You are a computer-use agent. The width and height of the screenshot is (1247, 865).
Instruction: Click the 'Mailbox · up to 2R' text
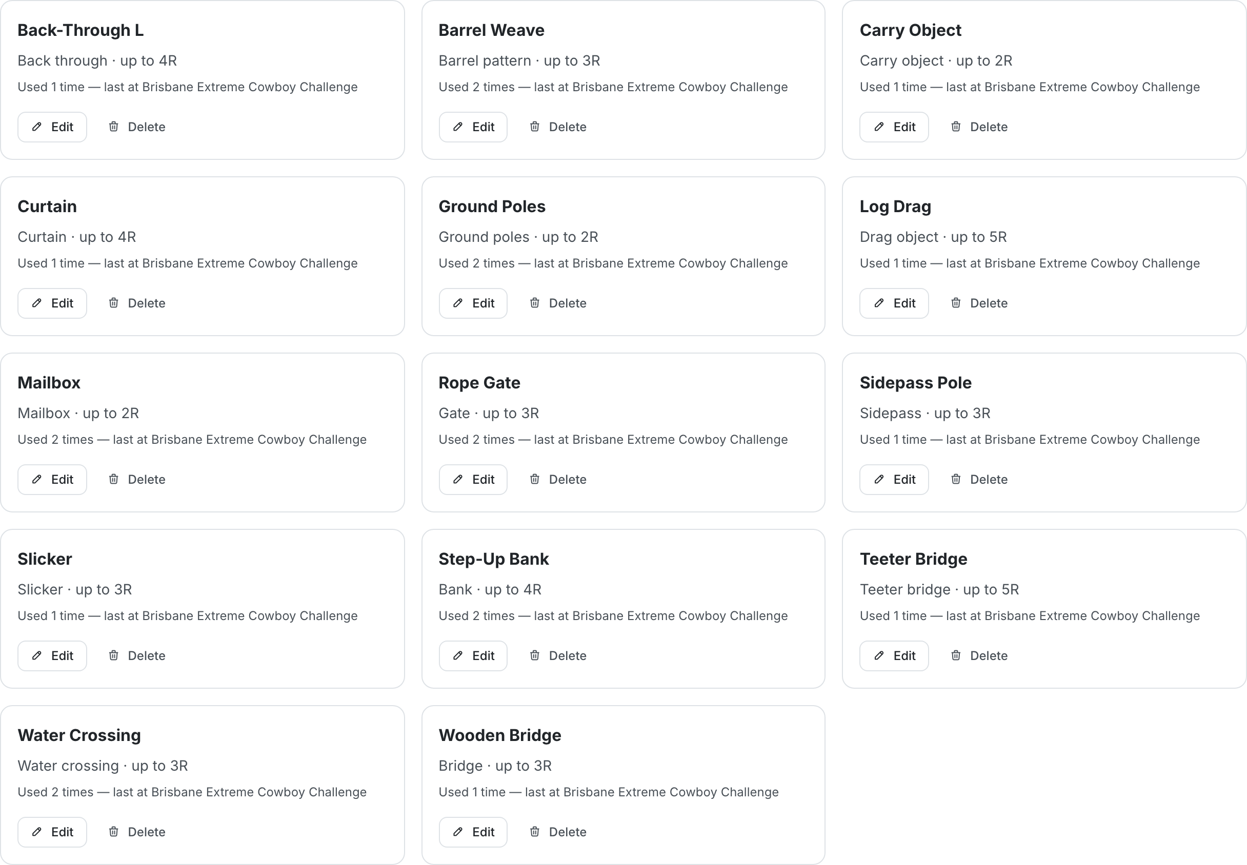[78, 413]
